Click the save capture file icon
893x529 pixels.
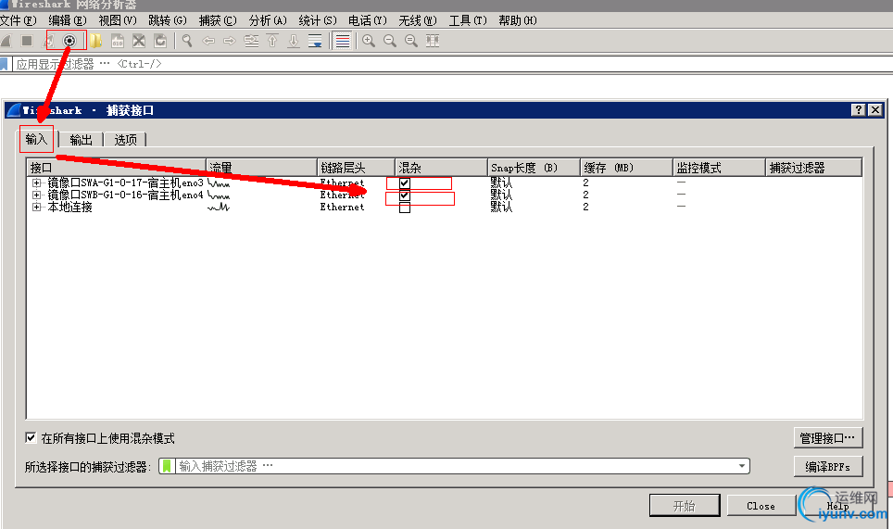[118, 41]
